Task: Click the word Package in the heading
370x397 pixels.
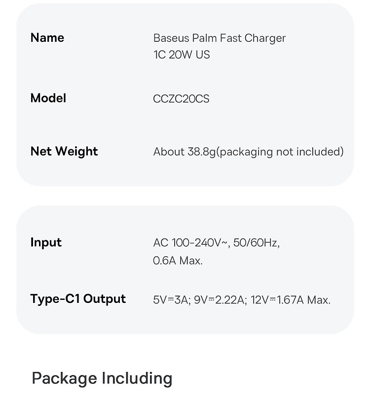Action: [x=64, y=378]
